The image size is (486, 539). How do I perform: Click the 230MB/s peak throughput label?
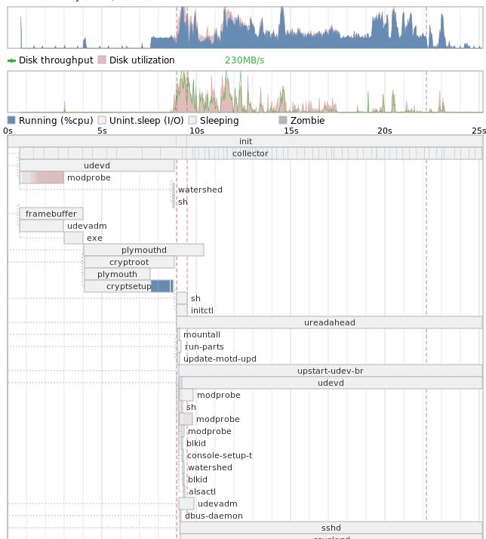point(245,60)
